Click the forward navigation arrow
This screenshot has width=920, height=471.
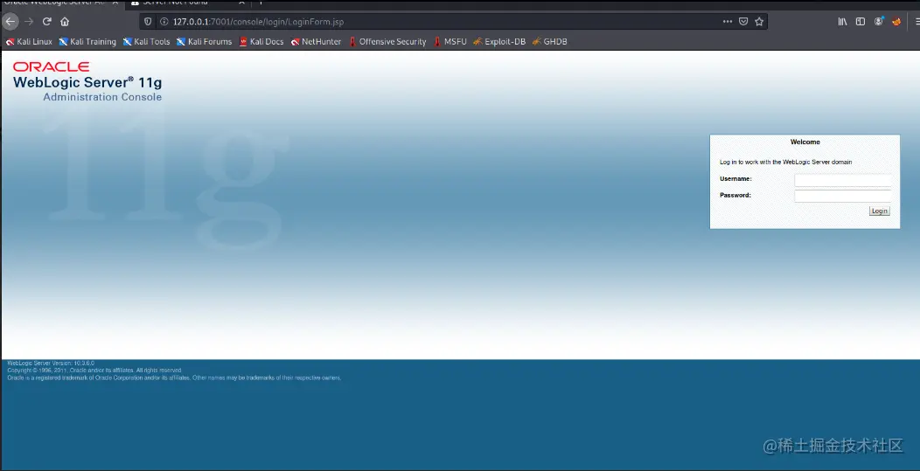point(29,22)
